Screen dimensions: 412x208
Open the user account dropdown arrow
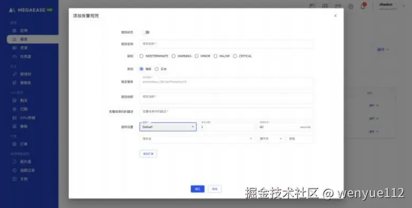pyautogui.click(x=404, y=6)
